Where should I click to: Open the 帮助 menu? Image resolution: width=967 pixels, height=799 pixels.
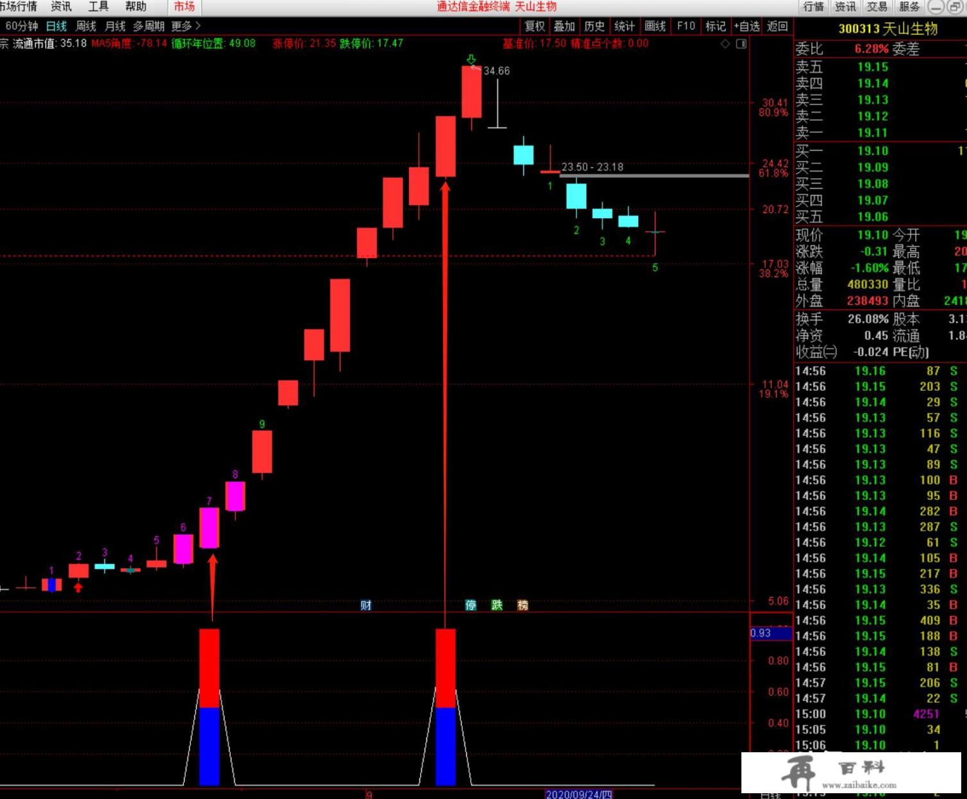(x=135, y=6)
